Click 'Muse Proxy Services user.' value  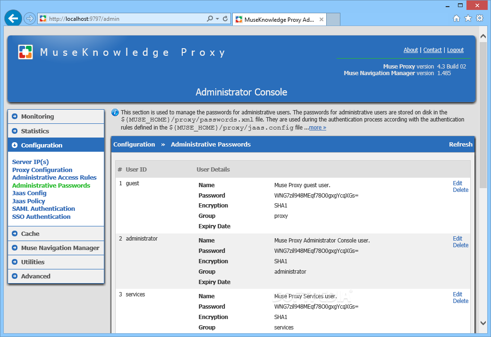305,296
